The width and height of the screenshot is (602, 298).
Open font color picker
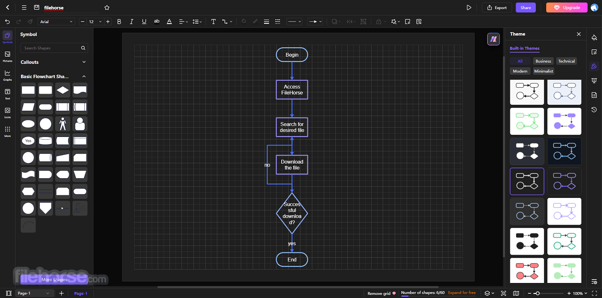pyautogui.click(x=169, y=21)
